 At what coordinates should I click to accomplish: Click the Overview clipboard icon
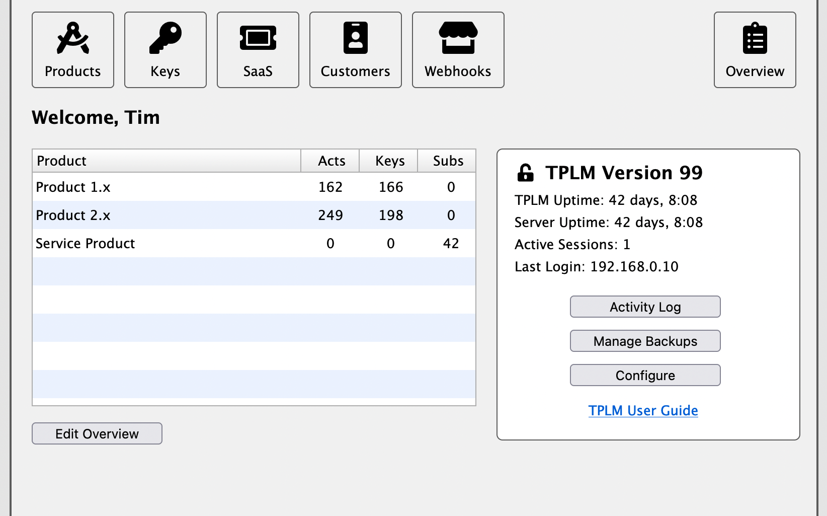[755, 38]
